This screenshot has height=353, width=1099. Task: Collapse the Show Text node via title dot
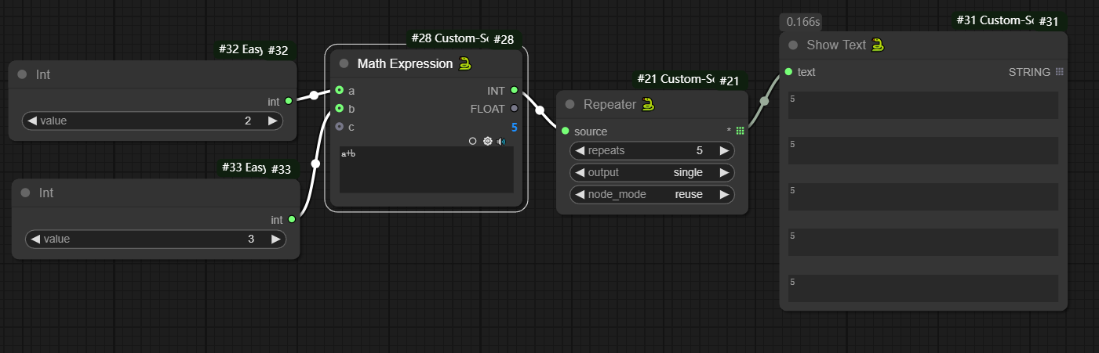tap(793, 45)
